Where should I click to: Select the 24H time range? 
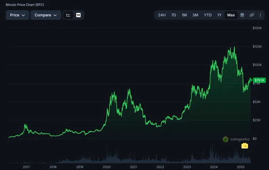click(162, 15)
